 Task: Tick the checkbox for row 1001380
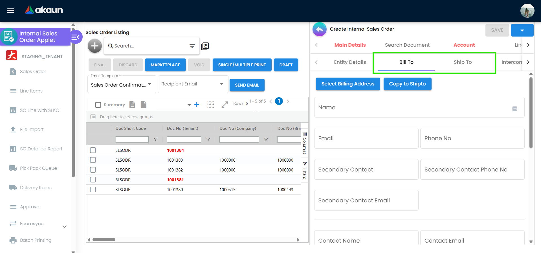tap(93, 189)
